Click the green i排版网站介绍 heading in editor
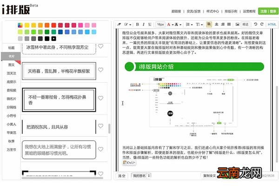This screenshot has height=186, width=279. (x=194, y=67)
